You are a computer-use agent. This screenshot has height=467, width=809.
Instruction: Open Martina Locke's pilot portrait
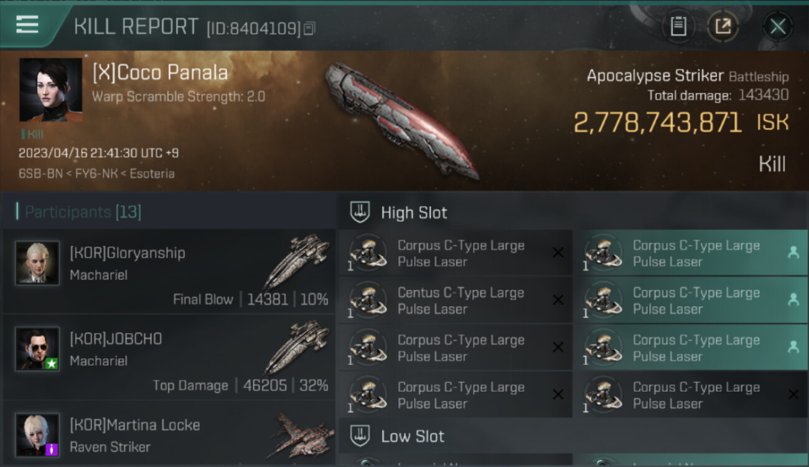(37, 435)
